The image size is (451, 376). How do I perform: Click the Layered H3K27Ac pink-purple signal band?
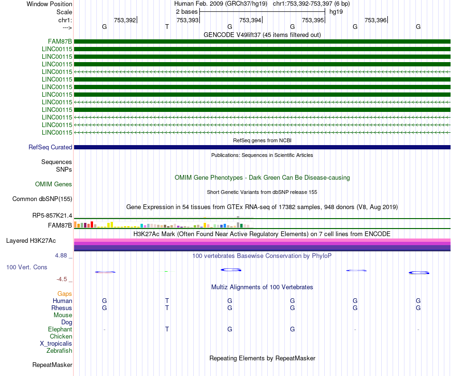pyautogui.click(x=262, y=245)
